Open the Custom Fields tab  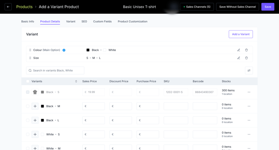coord(102,22)
